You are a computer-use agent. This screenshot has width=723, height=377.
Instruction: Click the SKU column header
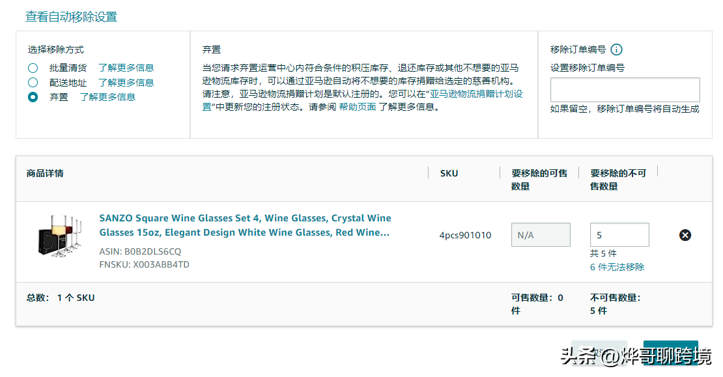coord(449,173)
